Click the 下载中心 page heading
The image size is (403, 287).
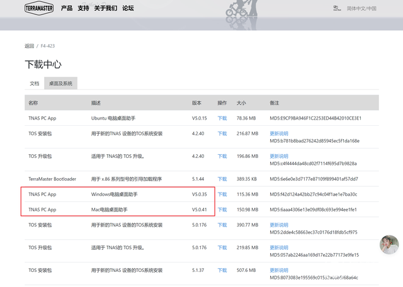[43, 64]
